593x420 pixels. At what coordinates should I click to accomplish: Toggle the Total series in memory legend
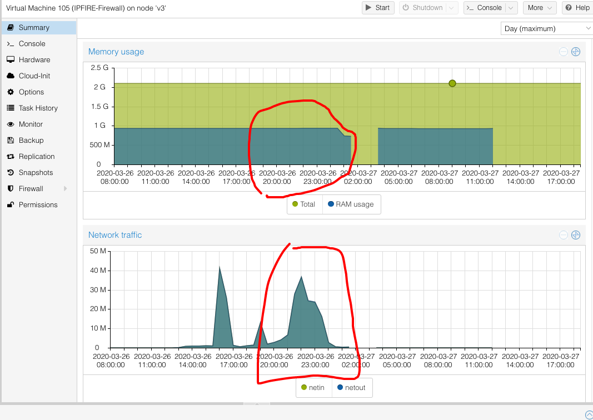[x=304, y=204]
